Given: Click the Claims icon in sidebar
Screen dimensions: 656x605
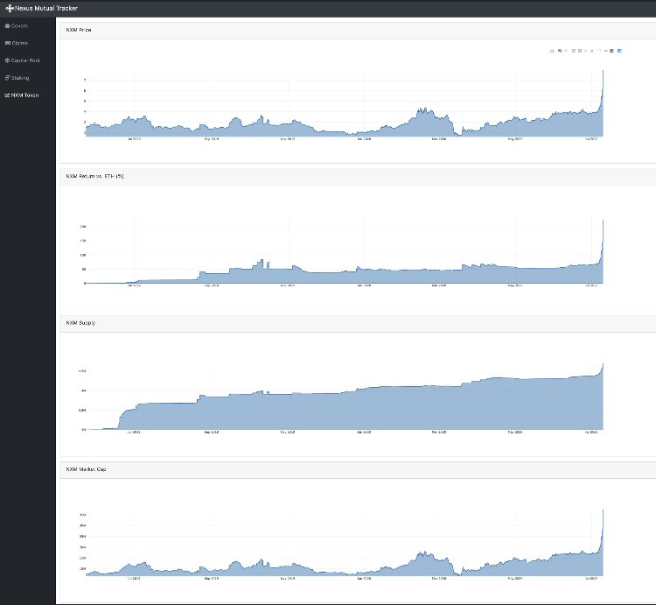Looking at the screenshot, I should [7, 43].
